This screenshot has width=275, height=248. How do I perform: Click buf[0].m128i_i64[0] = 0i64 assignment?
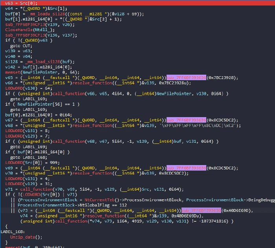(x=38, y=115)
